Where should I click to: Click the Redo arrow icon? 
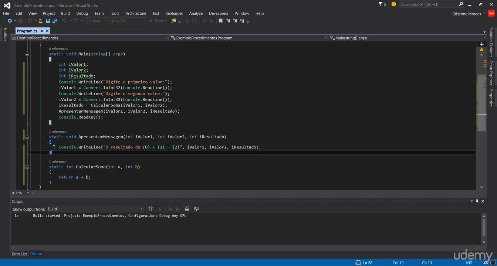click(76, 21)
